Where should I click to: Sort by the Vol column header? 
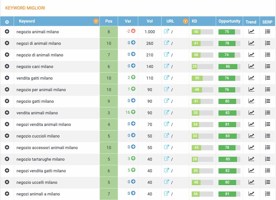(150, 21)
